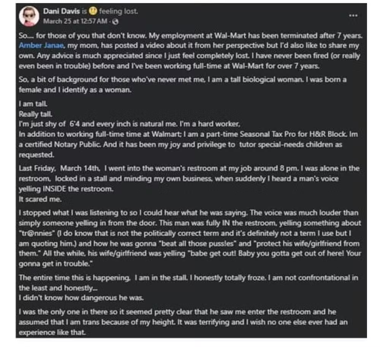Open the tagged Amber Janae profile link

click(42, 46)
